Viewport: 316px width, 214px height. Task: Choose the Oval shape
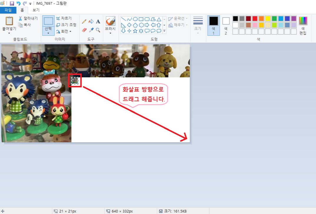coord(135,19)
